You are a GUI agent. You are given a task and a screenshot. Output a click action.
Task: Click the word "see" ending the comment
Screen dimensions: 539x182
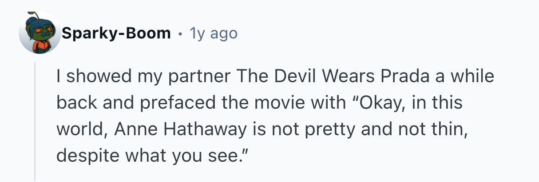(x=231, y=156)
